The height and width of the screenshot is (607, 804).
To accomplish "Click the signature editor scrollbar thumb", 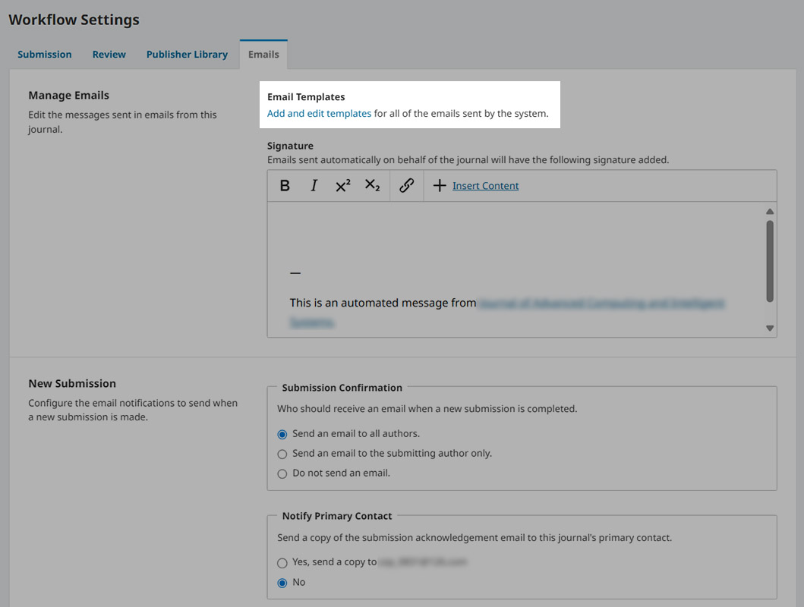I will point(770,261).
